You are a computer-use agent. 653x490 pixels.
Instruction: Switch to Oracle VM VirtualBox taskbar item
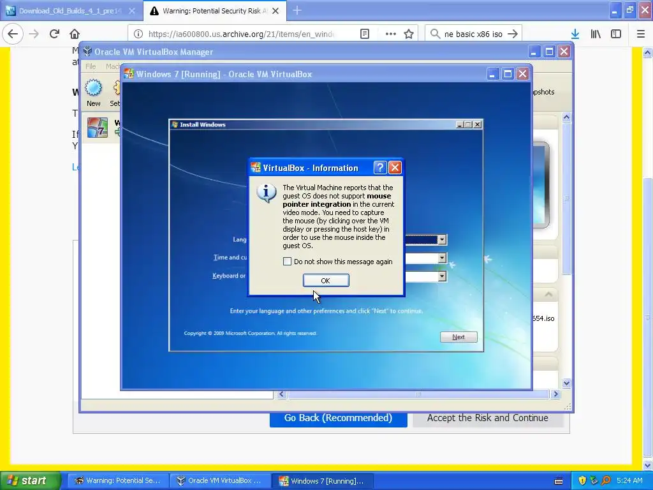pos(219,480)
